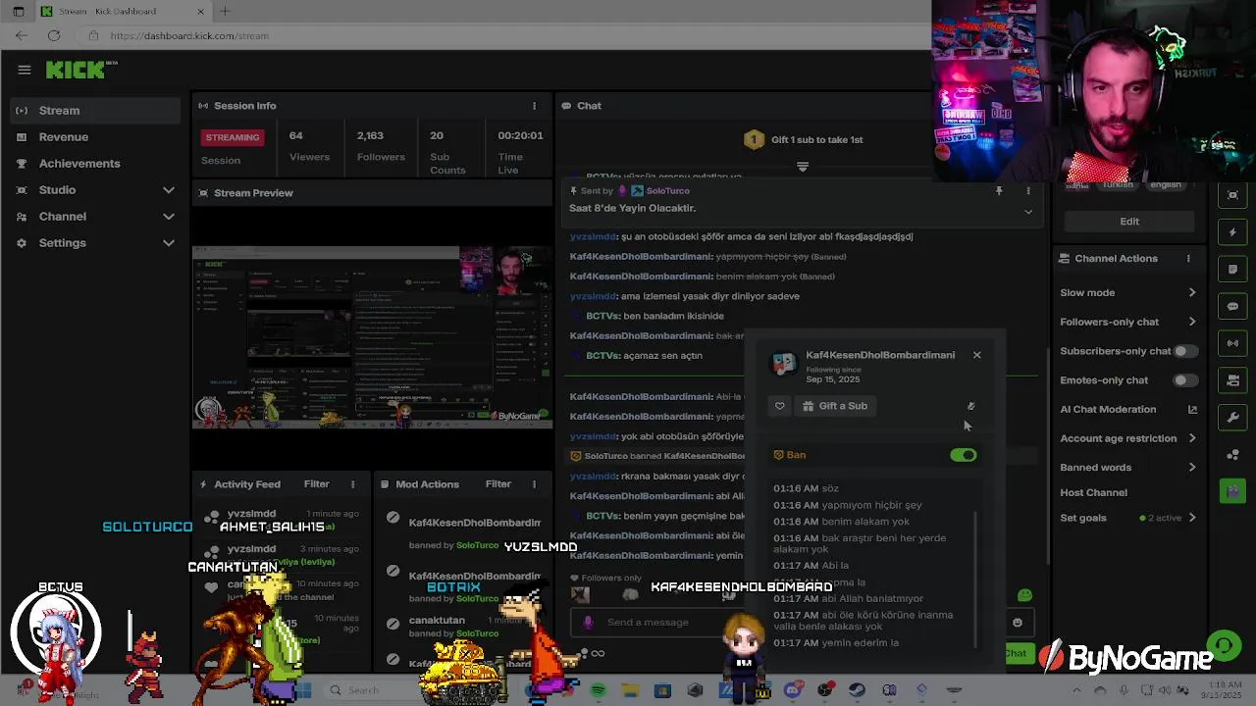Unpin the pinned chat message
The height and width of the screenshot is (706, 1256).
999,191
